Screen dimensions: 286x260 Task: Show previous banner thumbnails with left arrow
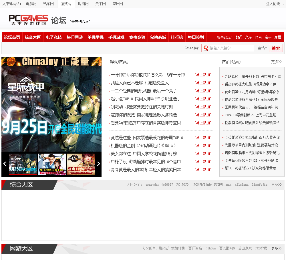[5, 164]
